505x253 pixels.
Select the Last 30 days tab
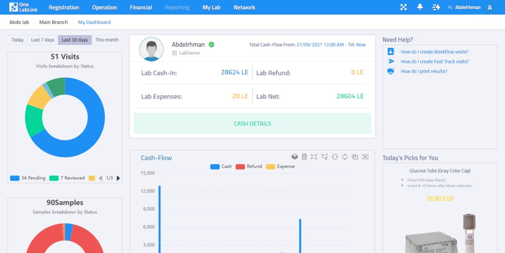[75, 40]
